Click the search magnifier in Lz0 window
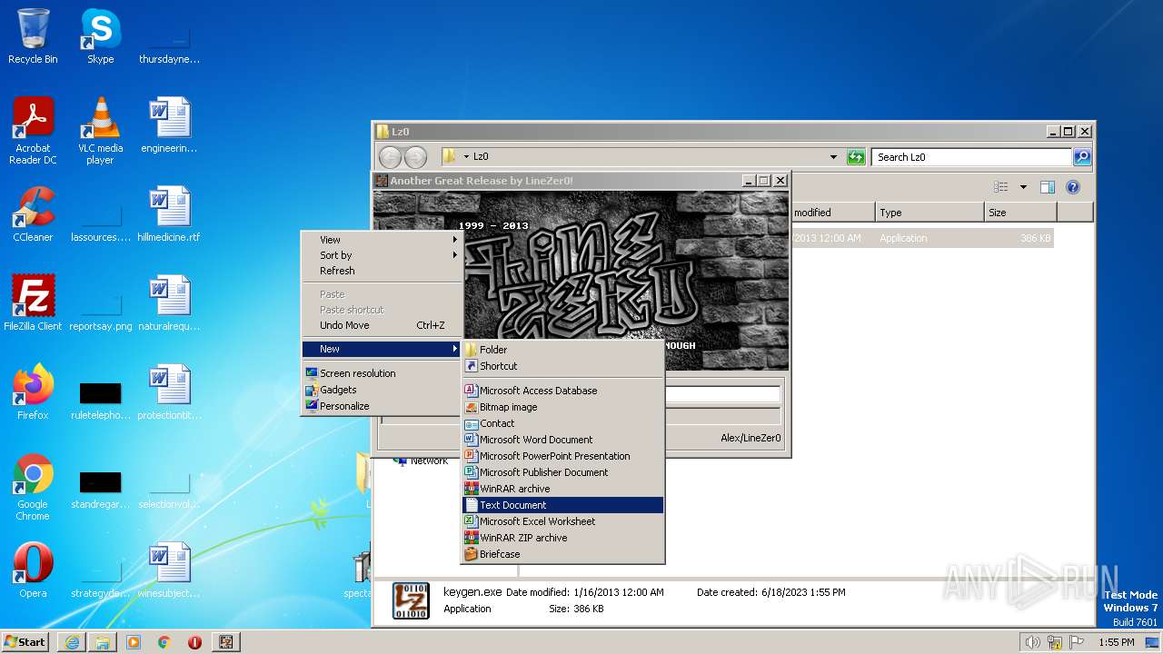 click(x=1081, y=157)
